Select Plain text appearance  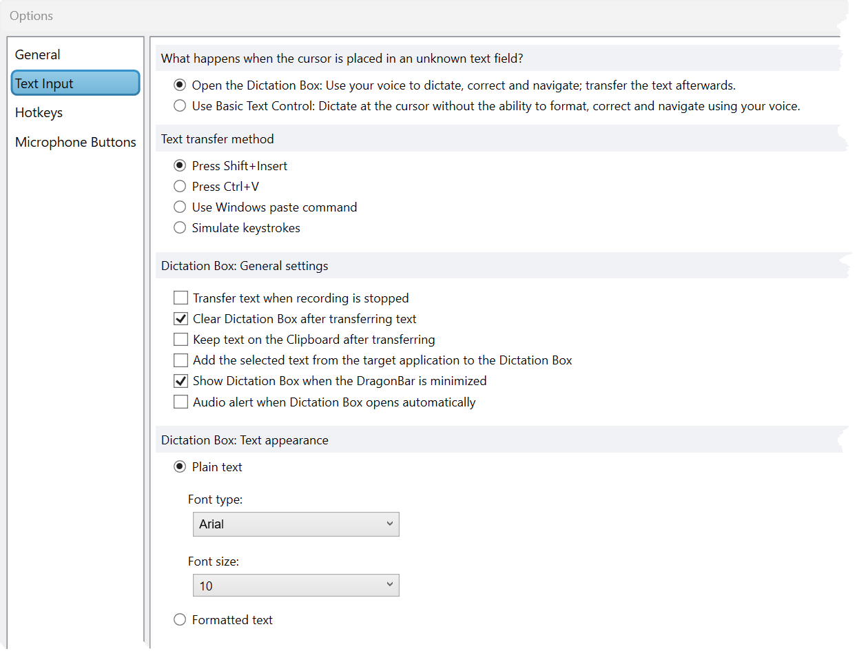(x=180, y=467)
